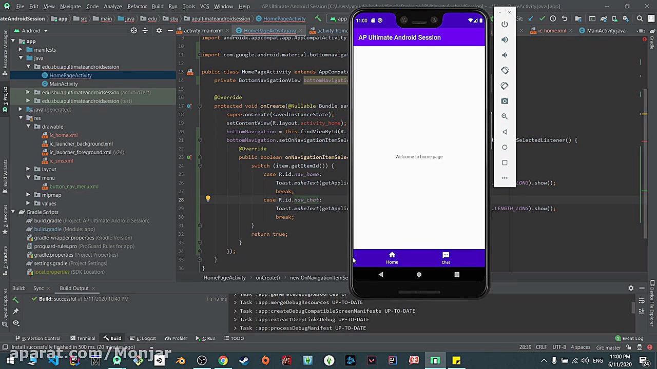
Task: Click the yellow intention lightbulb on line 28
Action: point(208,199)
